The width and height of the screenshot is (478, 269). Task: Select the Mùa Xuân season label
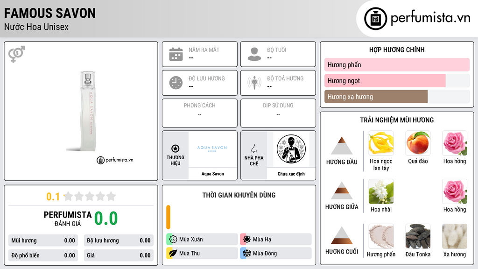[x=191, y=240]
